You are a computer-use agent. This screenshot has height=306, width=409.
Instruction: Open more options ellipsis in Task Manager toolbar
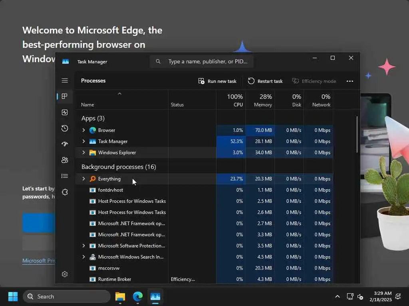(x=350, y=81)
